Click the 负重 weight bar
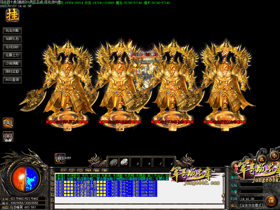Viewport: 280px width, 210px height. (252, 192)
